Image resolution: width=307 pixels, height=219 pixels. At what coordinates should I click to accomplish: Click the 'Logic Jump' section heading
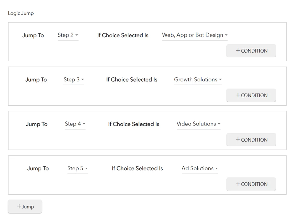coord(21,13)
